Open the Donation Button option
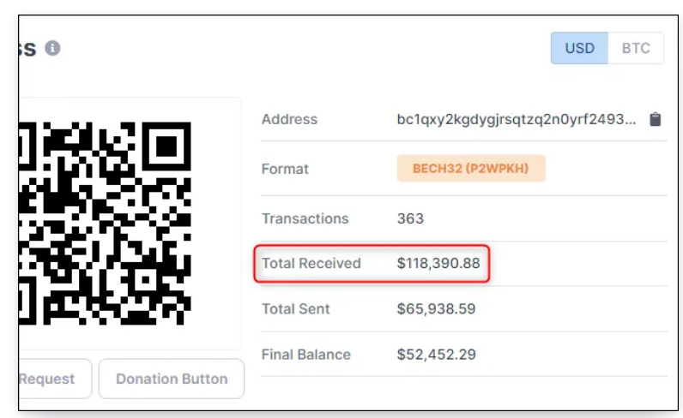 point(172,379)
